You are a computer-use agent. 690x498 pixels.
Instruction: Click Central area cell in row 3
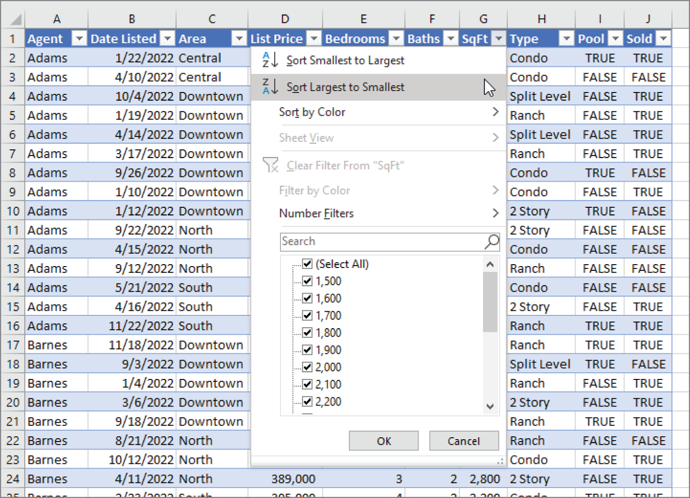point(212,77)
